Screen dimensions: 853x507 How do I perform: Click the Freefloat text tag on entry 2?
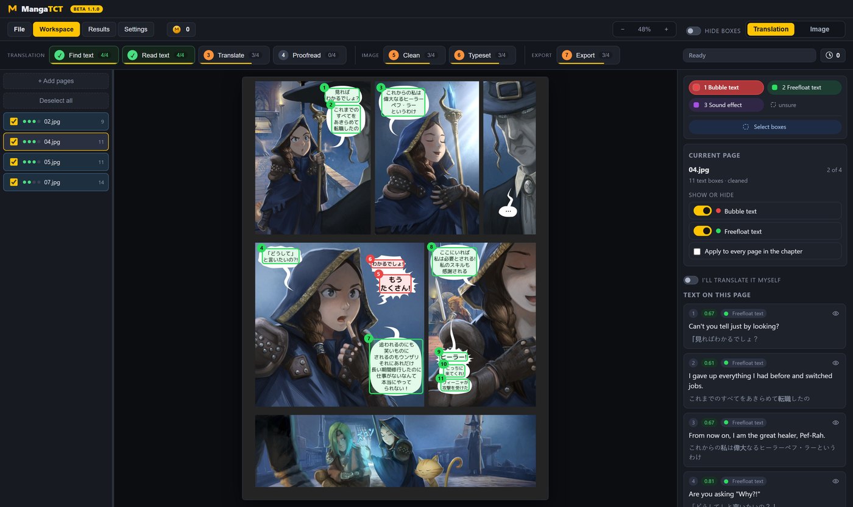(743, 363)
